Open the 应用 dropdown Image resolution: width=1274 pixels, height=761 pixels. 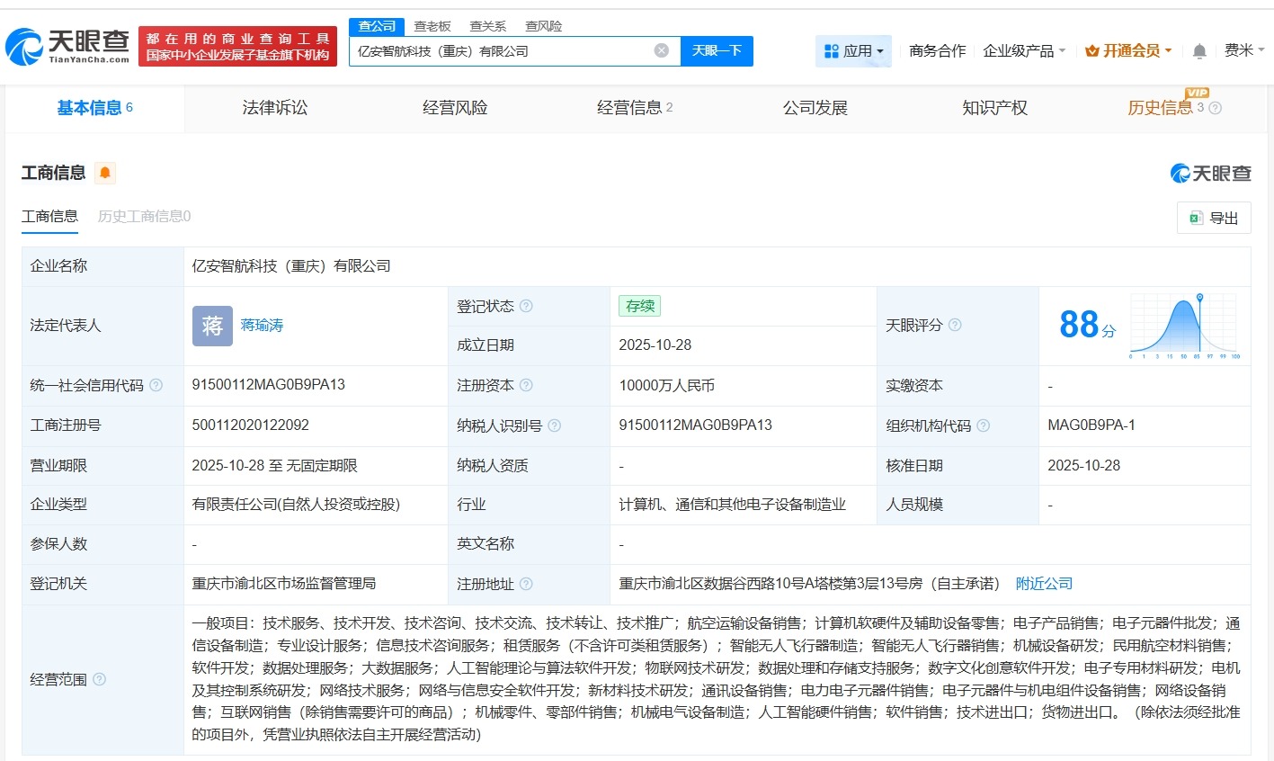(852, 50)
